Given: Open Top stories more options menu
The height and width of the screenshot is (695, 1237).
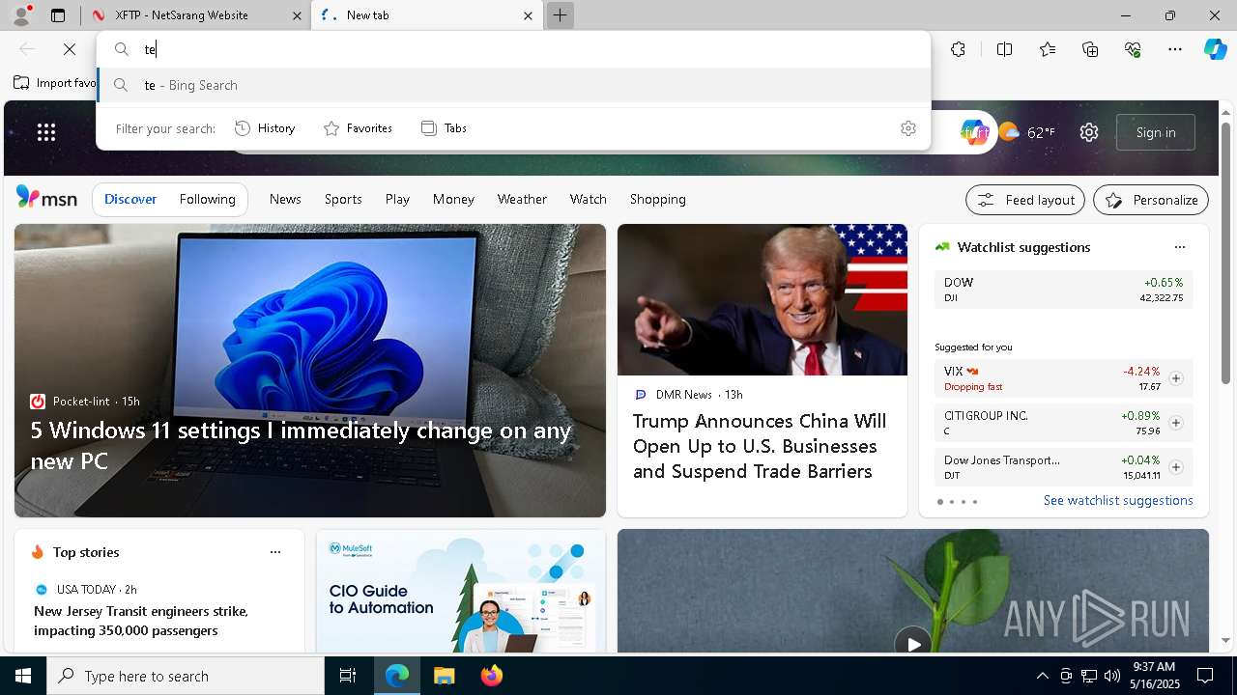Looking at the screenshot, I should pos(275,552).
